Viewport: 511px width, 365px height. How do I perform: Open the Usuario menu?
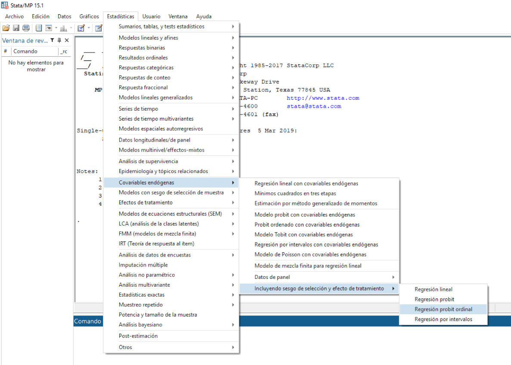tap(151, 16)
